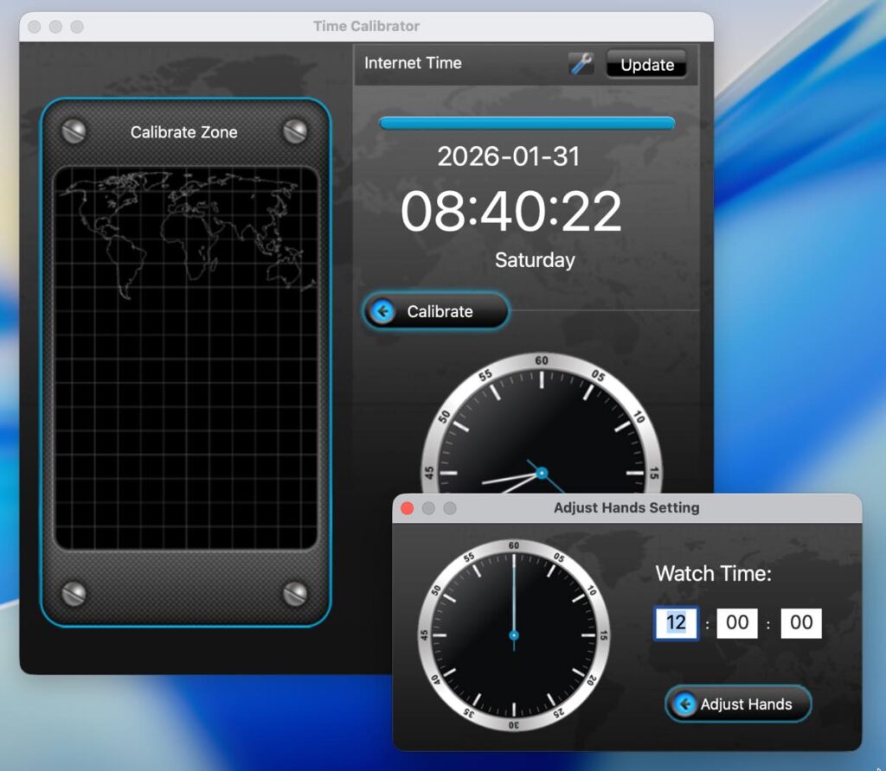
Task: Focus the Watch Time seconds field
Action: [800, 623]
